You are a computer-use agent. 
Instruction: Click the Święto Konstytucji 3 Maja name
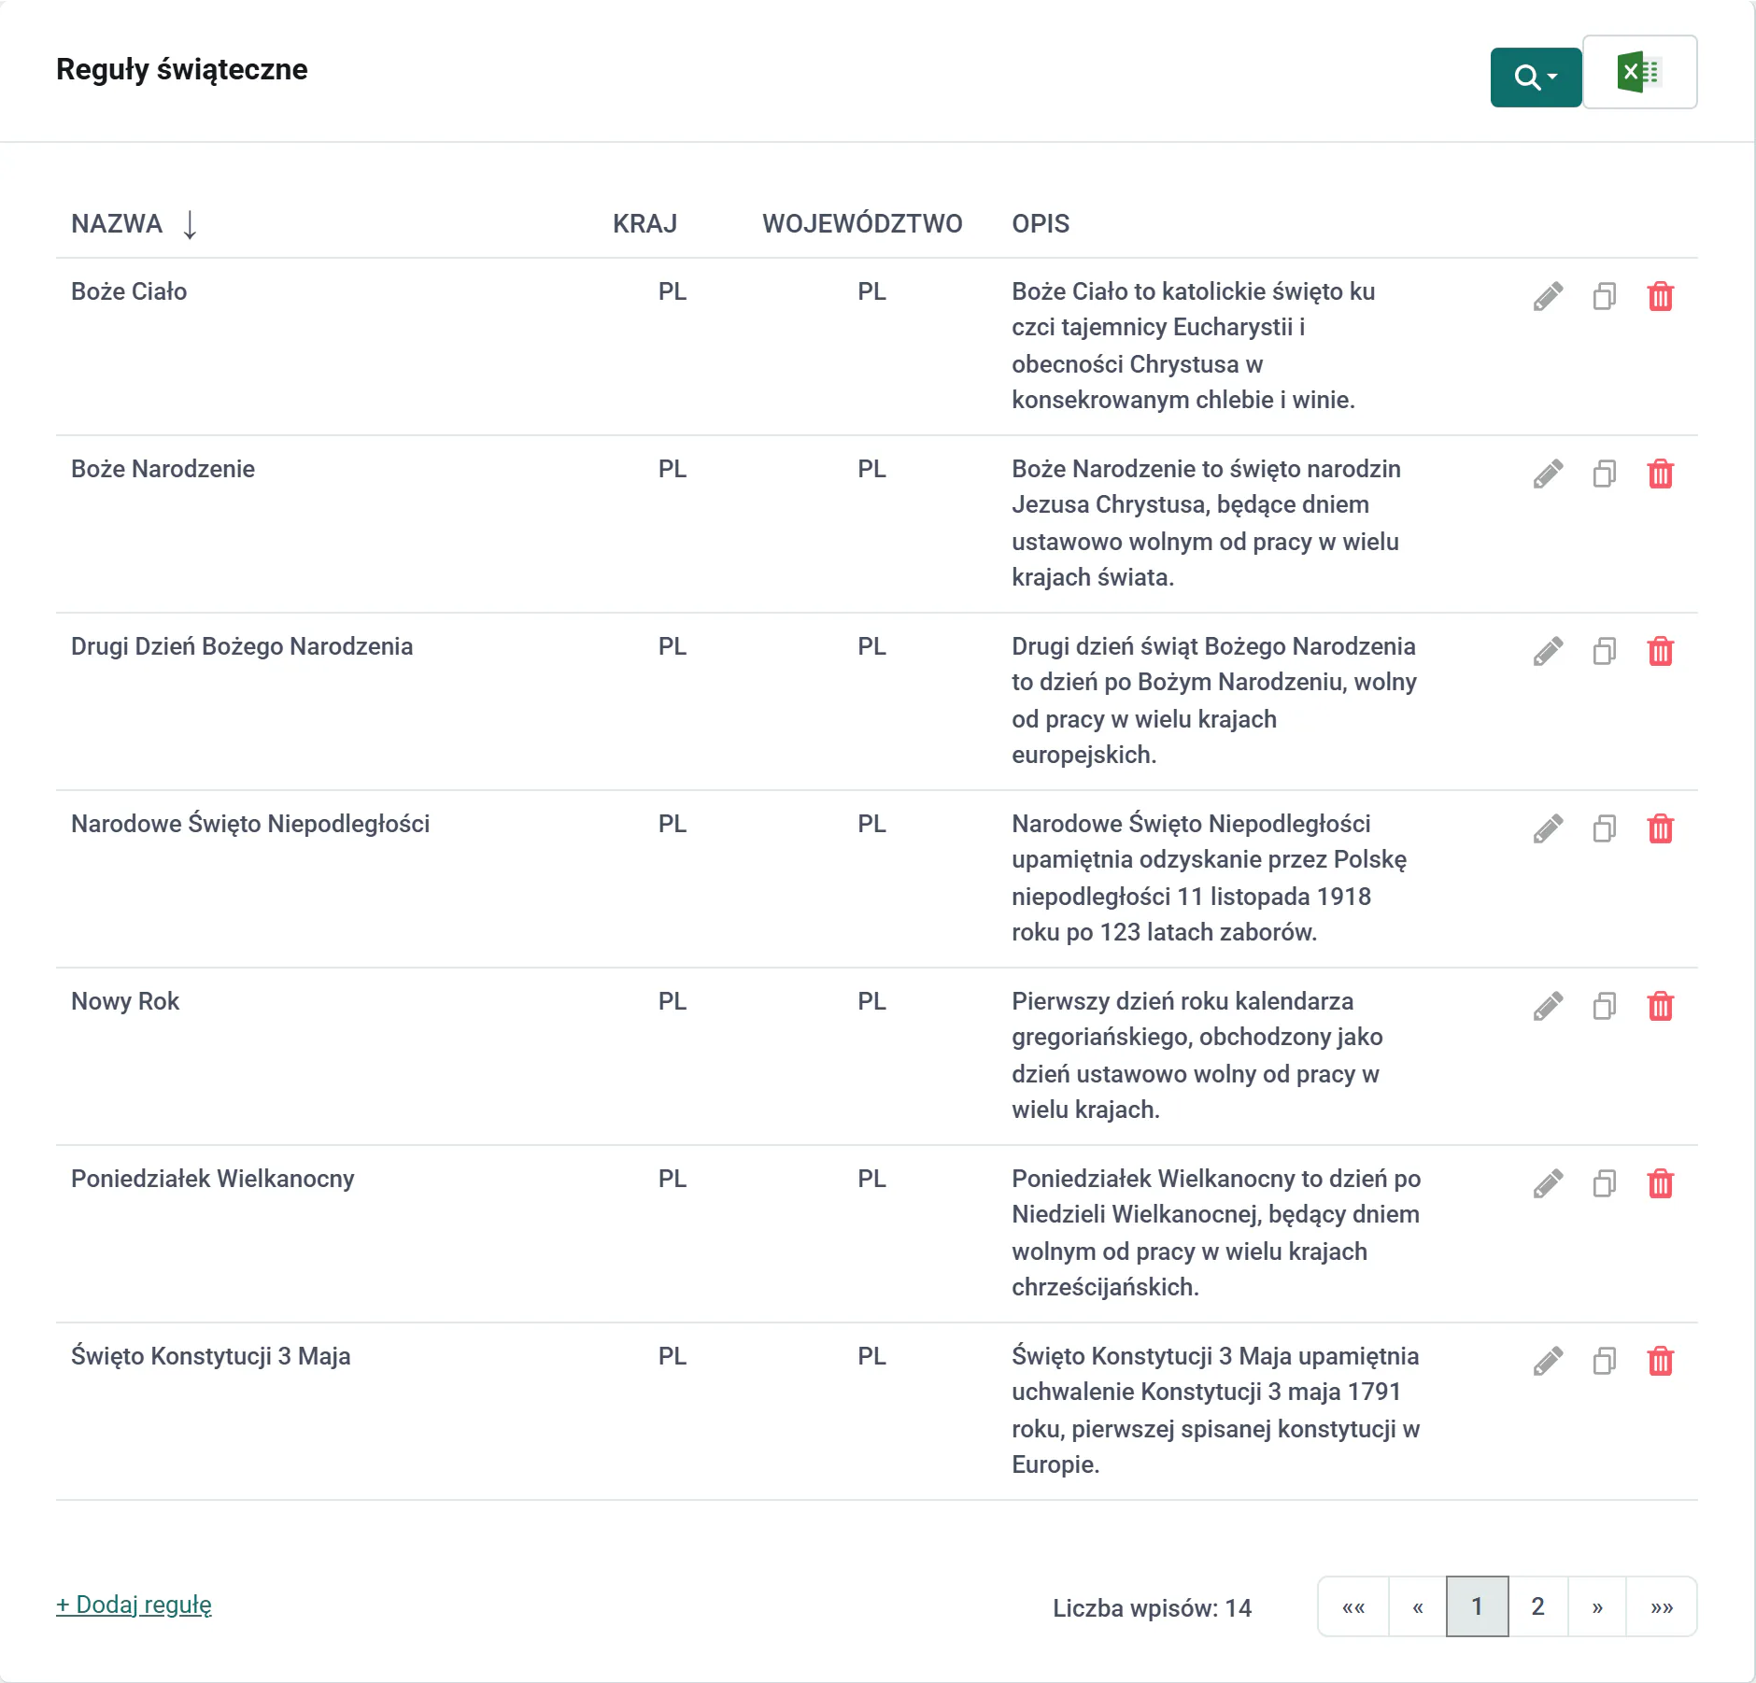click(x=211, y=1356)
